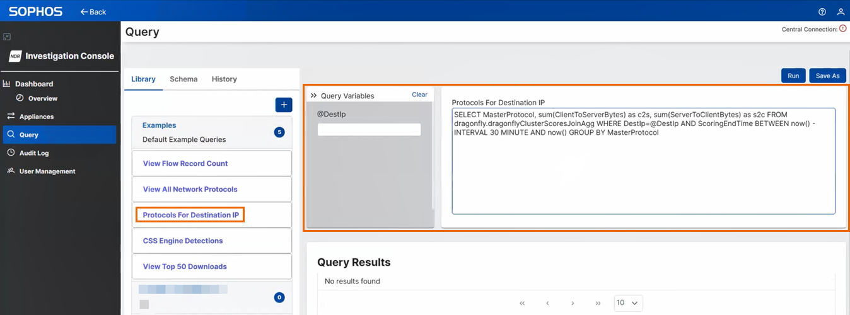This screenshot has width=850, height=315.
Task: Click the @DestIp variable input field
Action: click(x=369, y=130)
